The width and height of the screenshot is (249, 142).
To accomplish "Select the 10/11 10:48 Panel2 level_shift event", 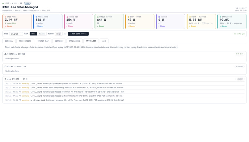I will click(x=124, y=84).
